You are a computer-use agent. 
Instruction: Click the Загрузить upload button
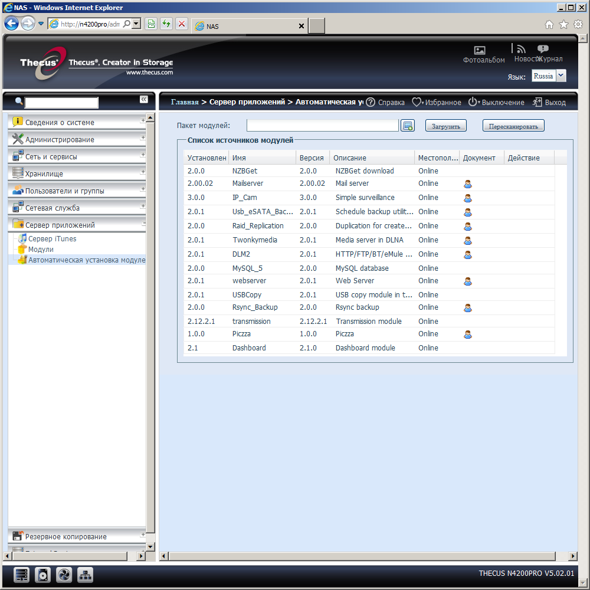446,126
